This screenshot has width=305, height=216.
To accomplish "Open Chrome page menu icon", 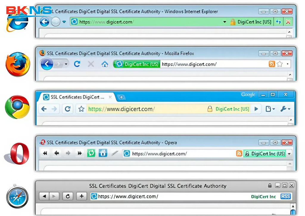I will click(x=270, y=109).
